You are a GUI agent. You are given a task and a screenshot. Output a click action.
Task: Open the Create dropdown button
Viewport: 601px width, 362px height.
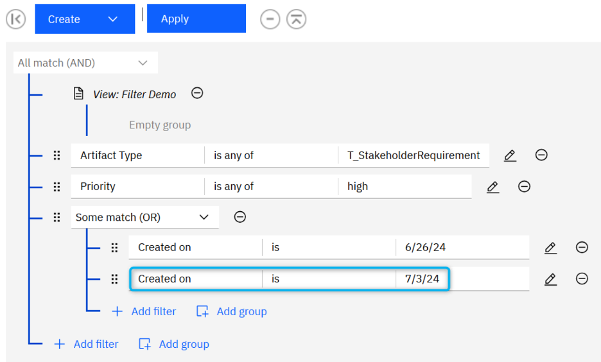pyautogui.click(x=85, y=19)
